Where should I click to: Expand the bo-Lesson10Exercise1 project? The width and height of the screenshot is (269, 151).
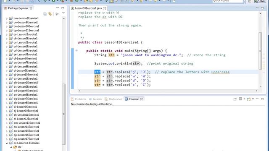click(x=7, y=26)
